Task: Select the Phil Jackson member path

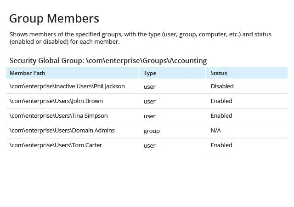Action: coord(67,86)
